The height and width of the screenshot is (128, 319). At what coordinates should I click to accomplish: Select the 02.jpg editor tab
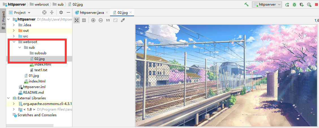pos(122,13)
